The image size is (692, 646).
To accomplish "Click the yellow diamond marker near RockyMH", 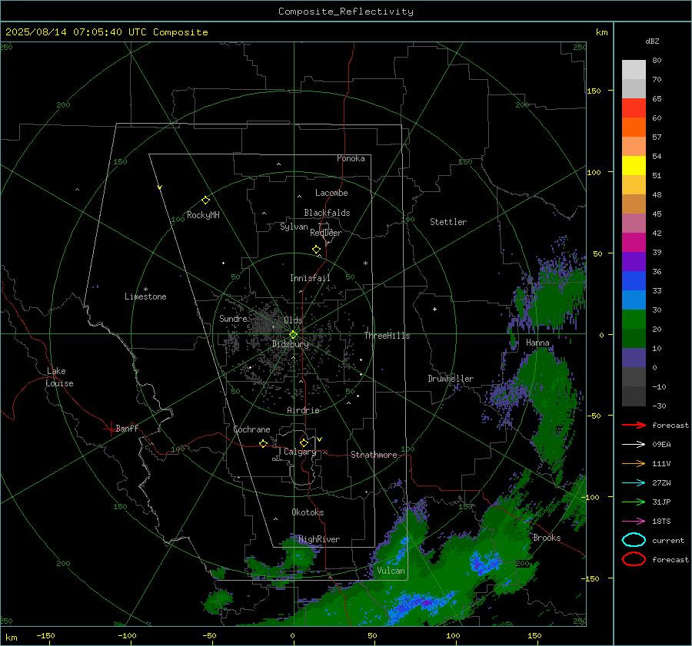I will click(205, 200).
